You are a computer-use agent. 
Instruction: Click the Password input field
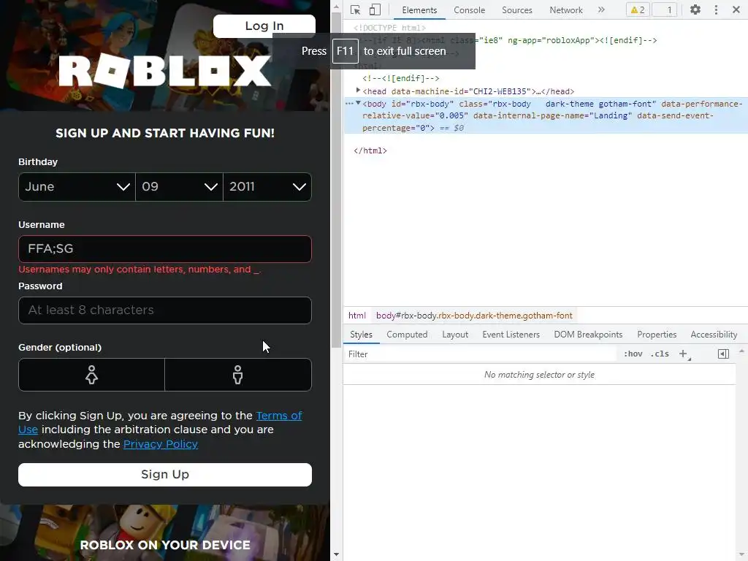point(165,310)
